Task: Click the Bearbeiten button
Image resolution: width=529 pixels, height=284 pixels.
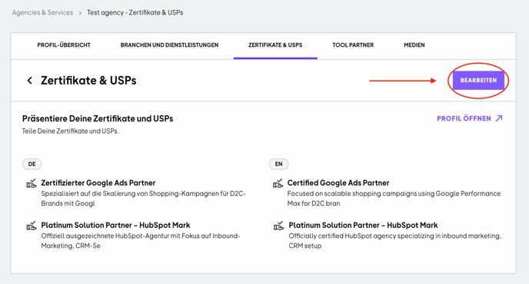Action: [x=478, y=81]
